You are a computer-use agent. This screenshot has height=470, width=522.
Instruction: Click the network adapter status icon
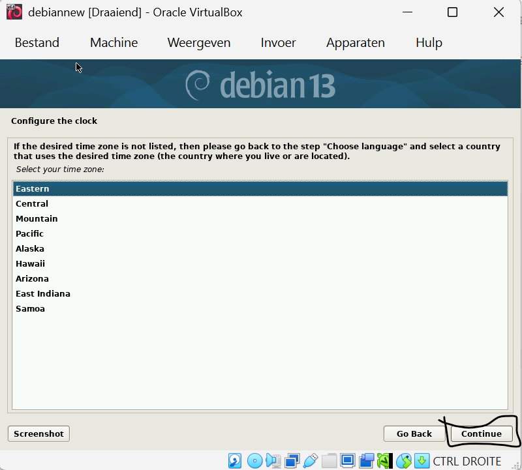click(292, 461)
